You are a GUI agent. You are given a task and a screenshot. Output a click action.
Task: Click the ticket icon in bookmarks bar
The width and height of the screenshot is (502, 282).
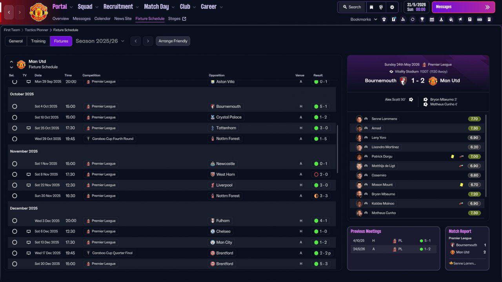[479, 19]
